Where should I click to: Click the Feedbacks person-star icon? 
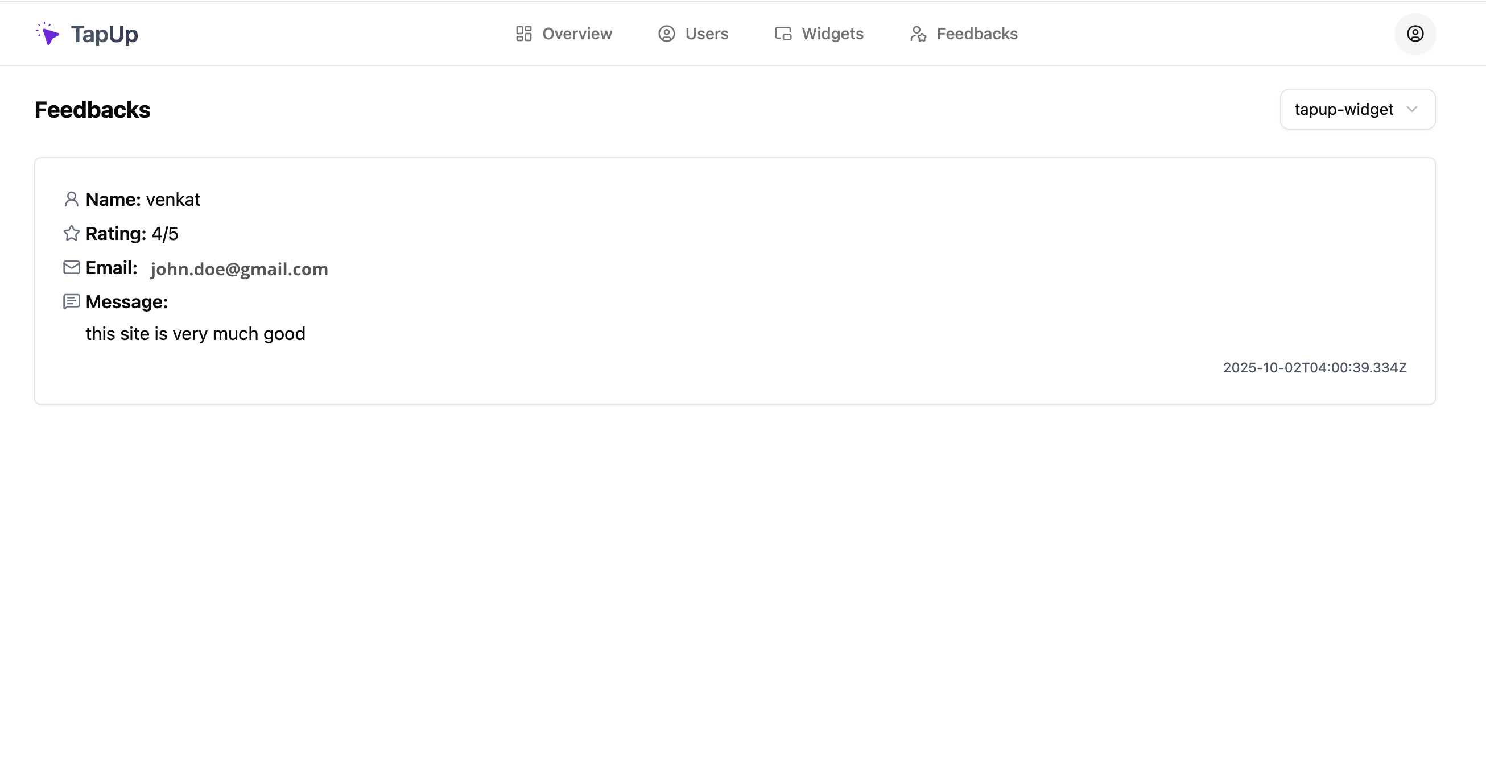918,34
